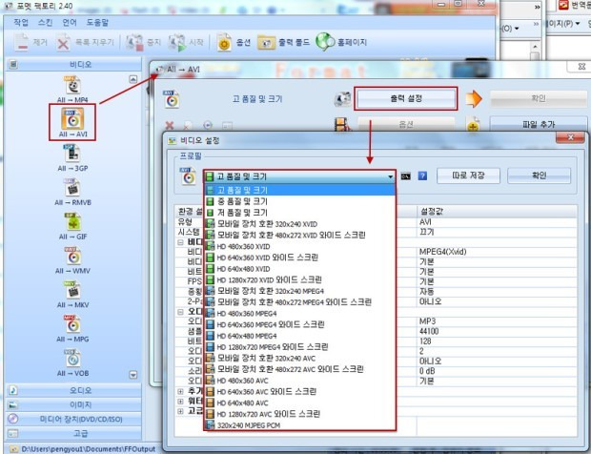The image size is (591, 454).
Task: Open the 언어 menu
Action: pyautogui.click(x=70, y=22)
